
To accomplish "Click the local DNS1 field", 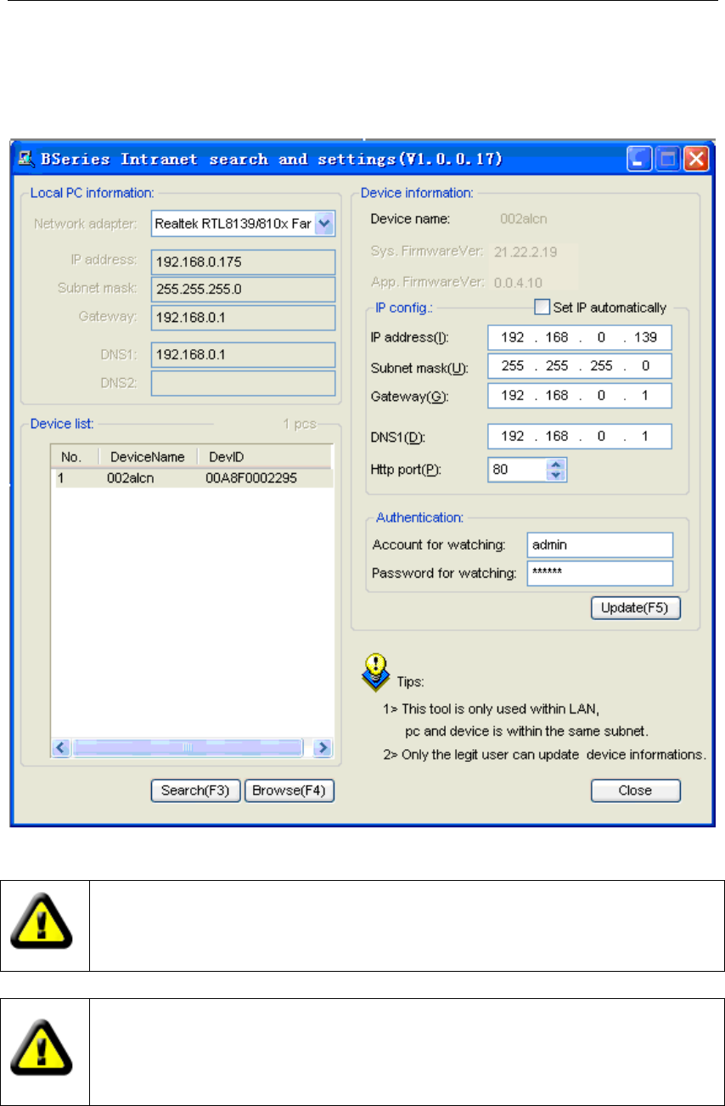I will [x=243, y=354].
